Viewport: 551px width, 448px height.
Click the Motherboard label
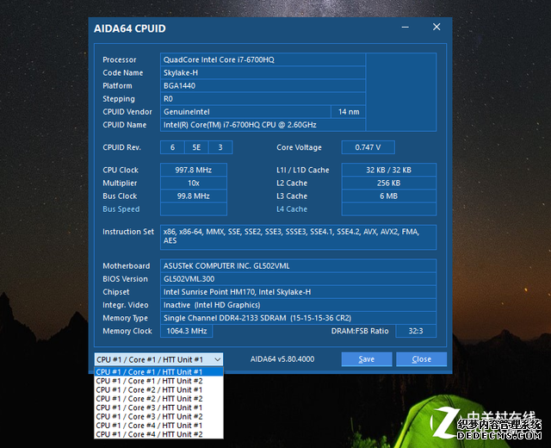127,266
